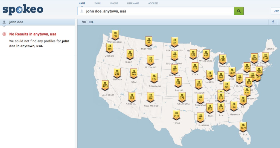Image resolution: width=280 pixels, height=148 pixels.
Task: Open the Wyoming marker showing 59
Action: coord(151,60)
